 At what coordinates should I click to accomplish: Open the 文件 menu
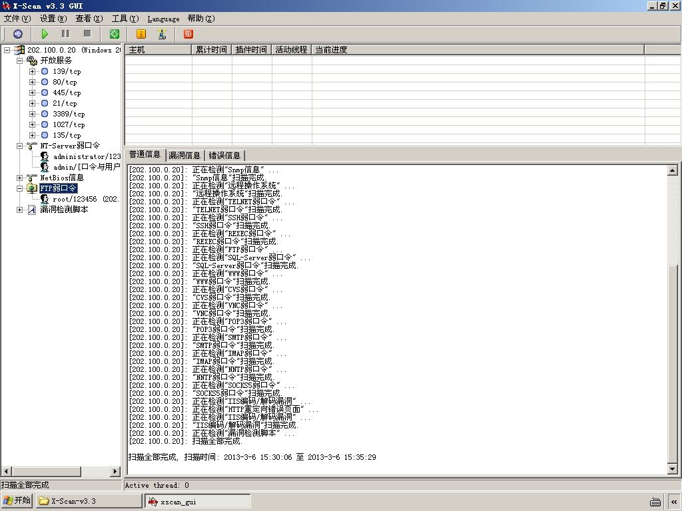[17, 19]
